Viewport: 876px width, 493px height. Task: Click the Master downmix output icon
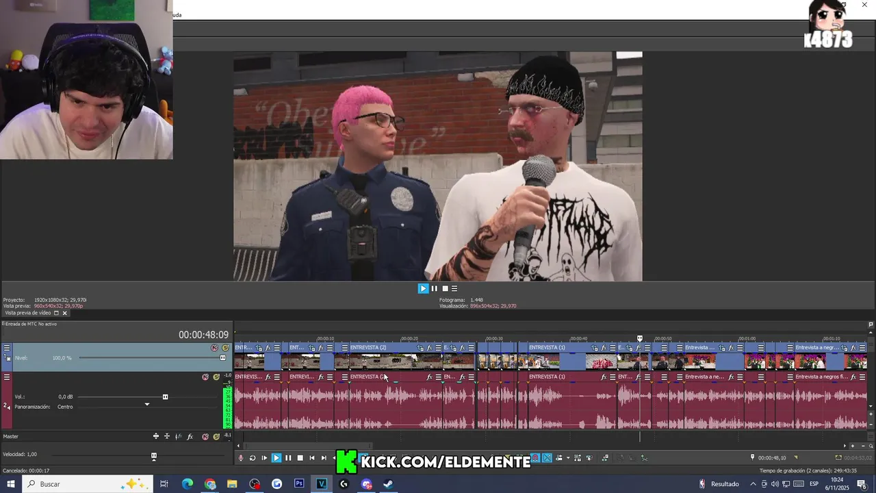[x=167, y=436]
